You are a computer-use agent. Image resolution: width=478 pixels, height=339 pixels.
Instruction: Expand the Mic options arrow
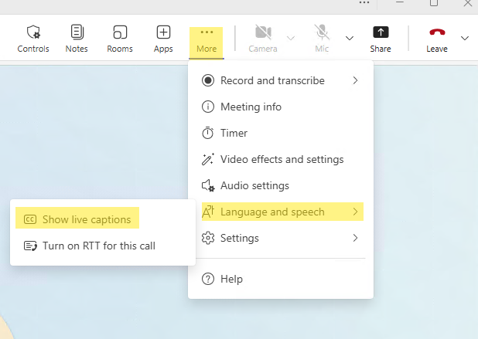pos(350,38)
